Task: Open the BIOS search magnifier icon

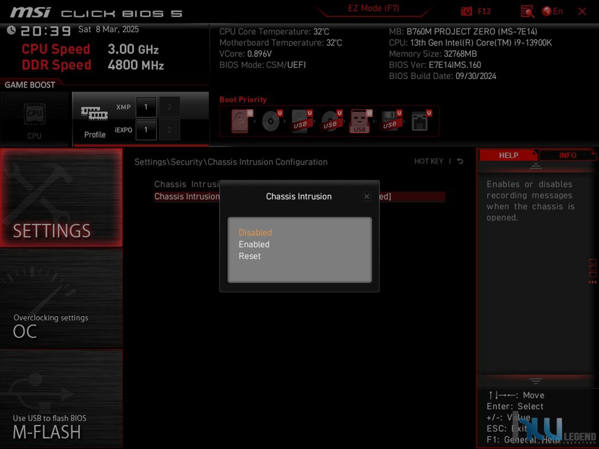Action: [527, 11]
